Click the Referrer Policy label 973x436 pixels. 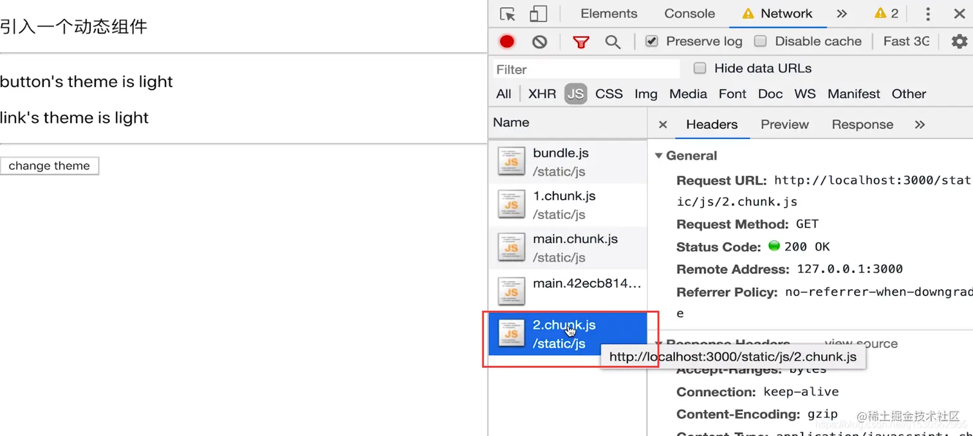[727, 292]
